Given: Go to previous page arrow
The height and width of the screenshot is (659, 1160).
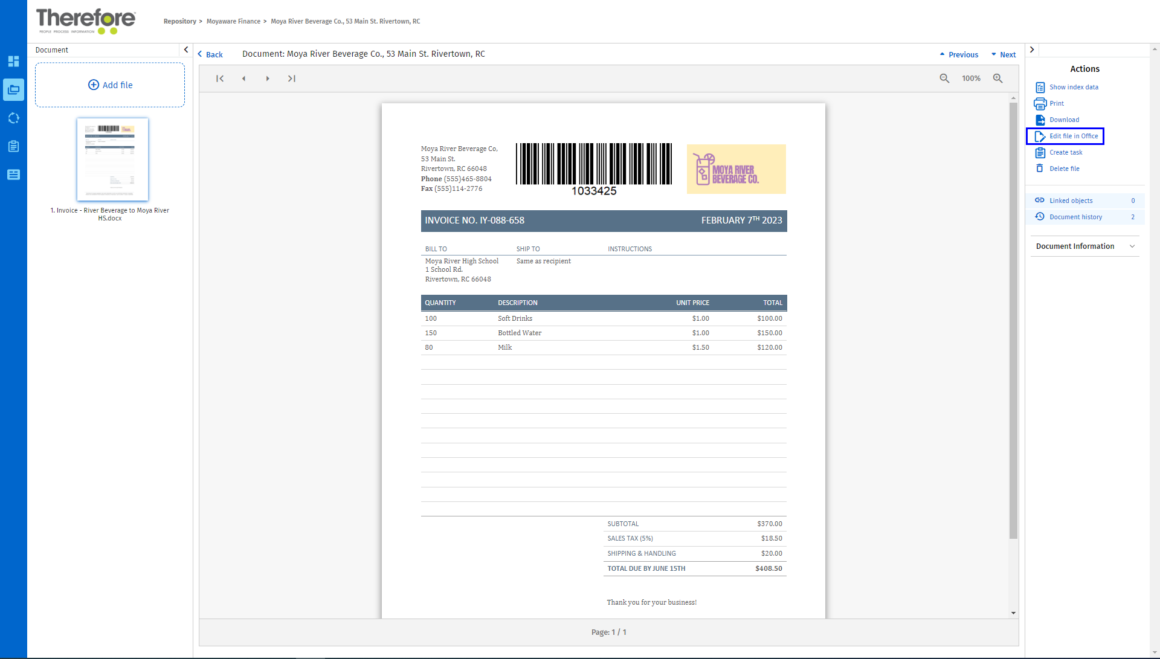Looking at the screenshot, I should [x=243, y=79].
